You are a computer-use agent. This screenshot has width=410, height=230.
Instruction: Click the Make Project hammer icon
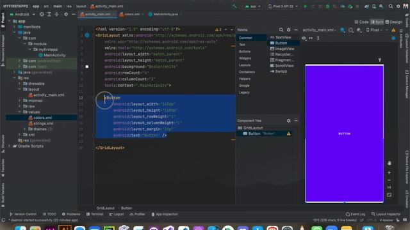click(x=234, y=6)
